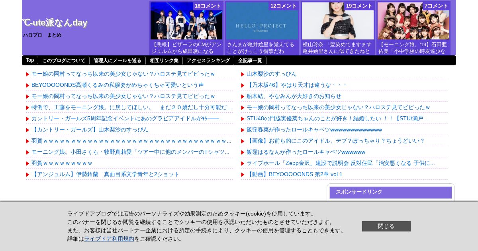Viewport: 478px width, 251px height.
Task: Click red arrow beside 【アンジュルム】伊勢鈴蘭
Action: [x=28, y=175]
